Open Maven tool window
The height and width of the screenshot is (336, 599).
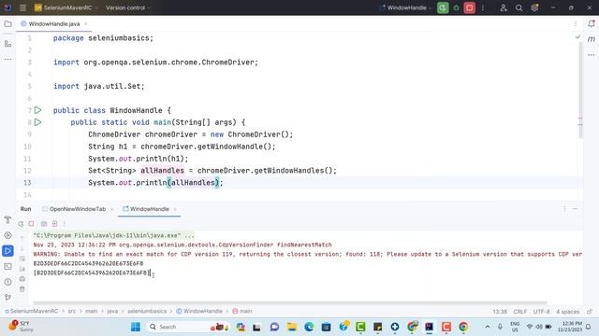(x=592, y=39)
